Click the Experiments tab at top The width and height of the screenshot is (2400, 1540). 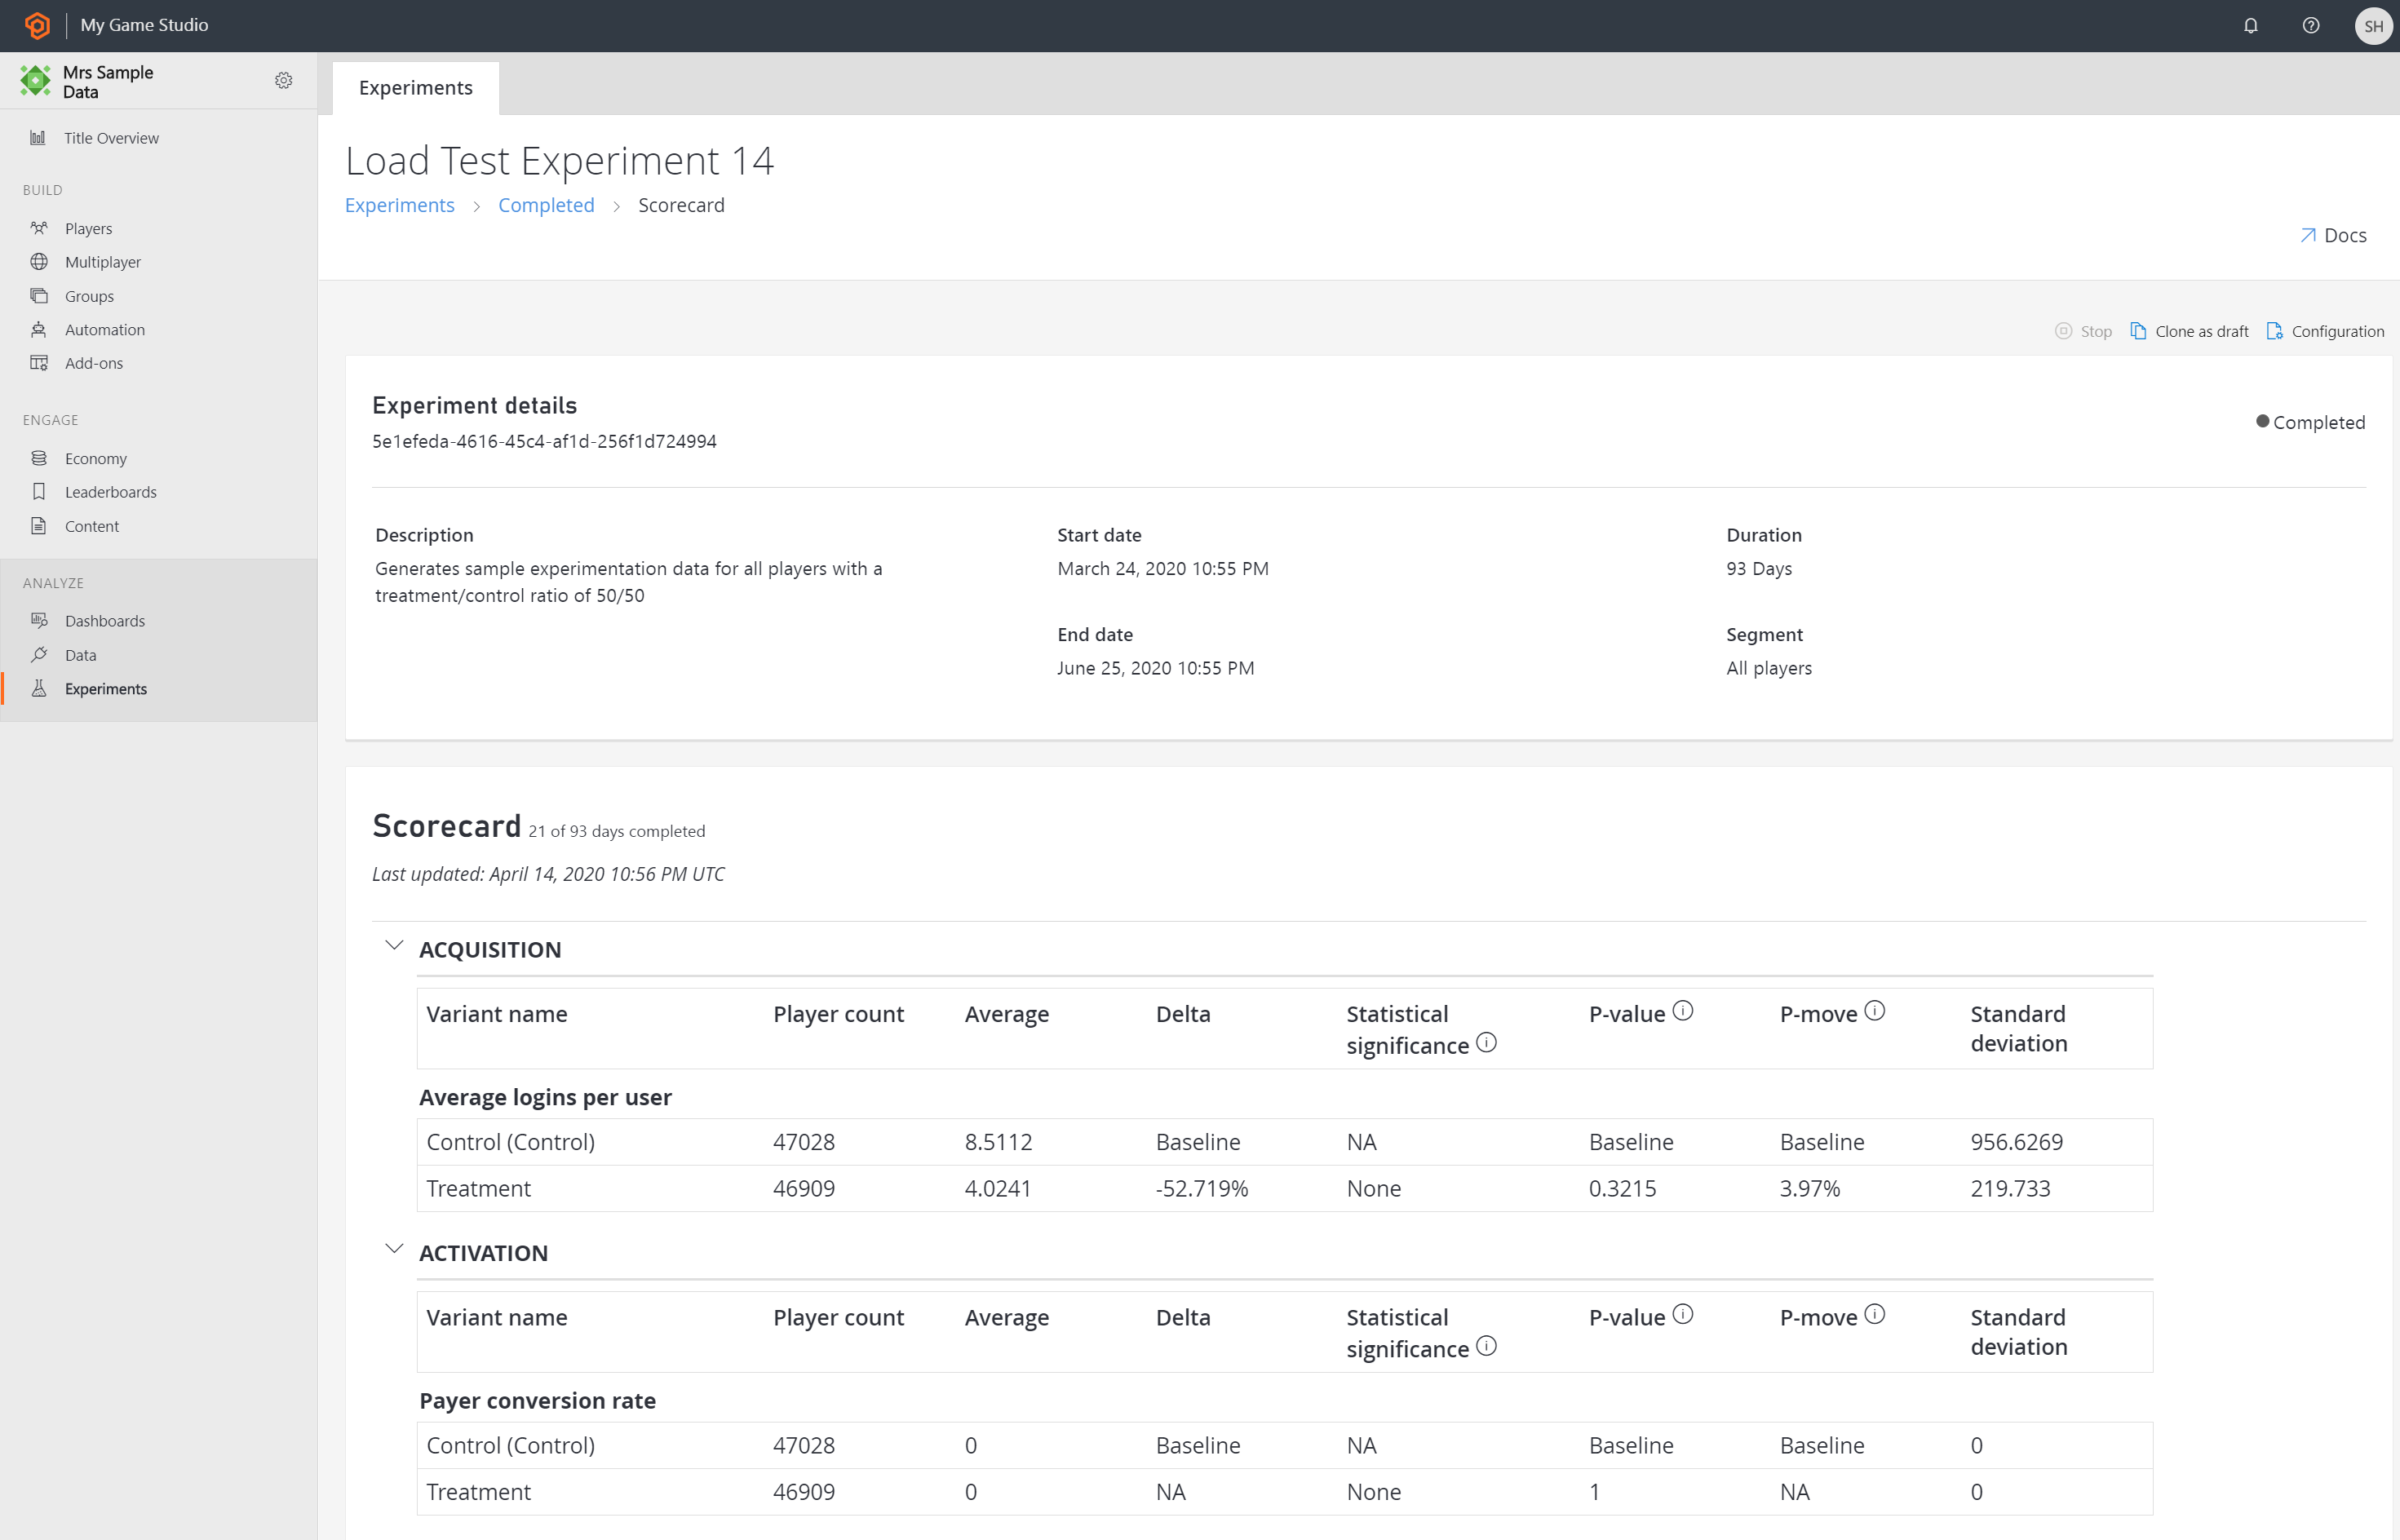(414, 86)
